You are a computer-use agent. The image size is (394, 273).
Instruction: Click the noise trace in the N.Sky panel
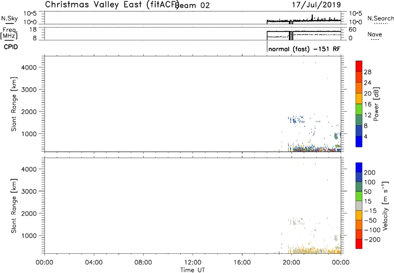[x=304, y=20]
